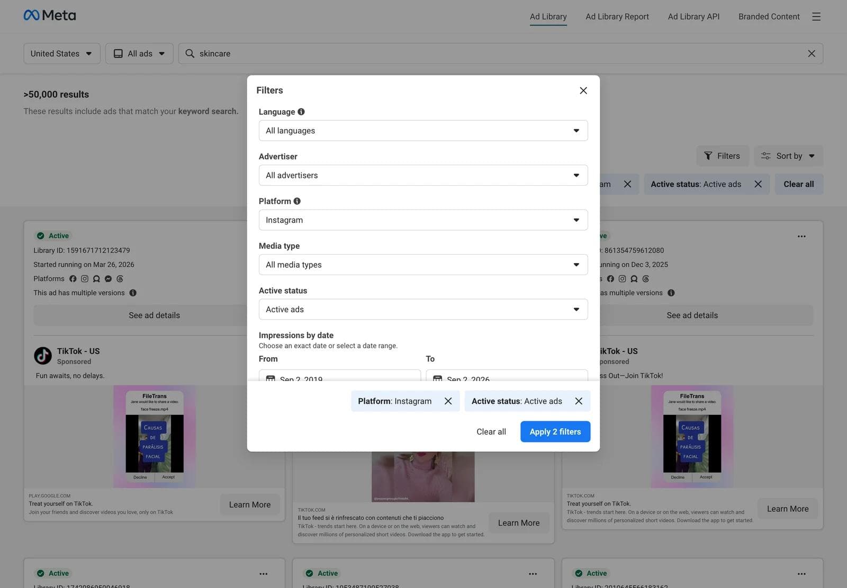
Task: Remove the Active status chip in the dialog
Action: click(x=579, y=401)
